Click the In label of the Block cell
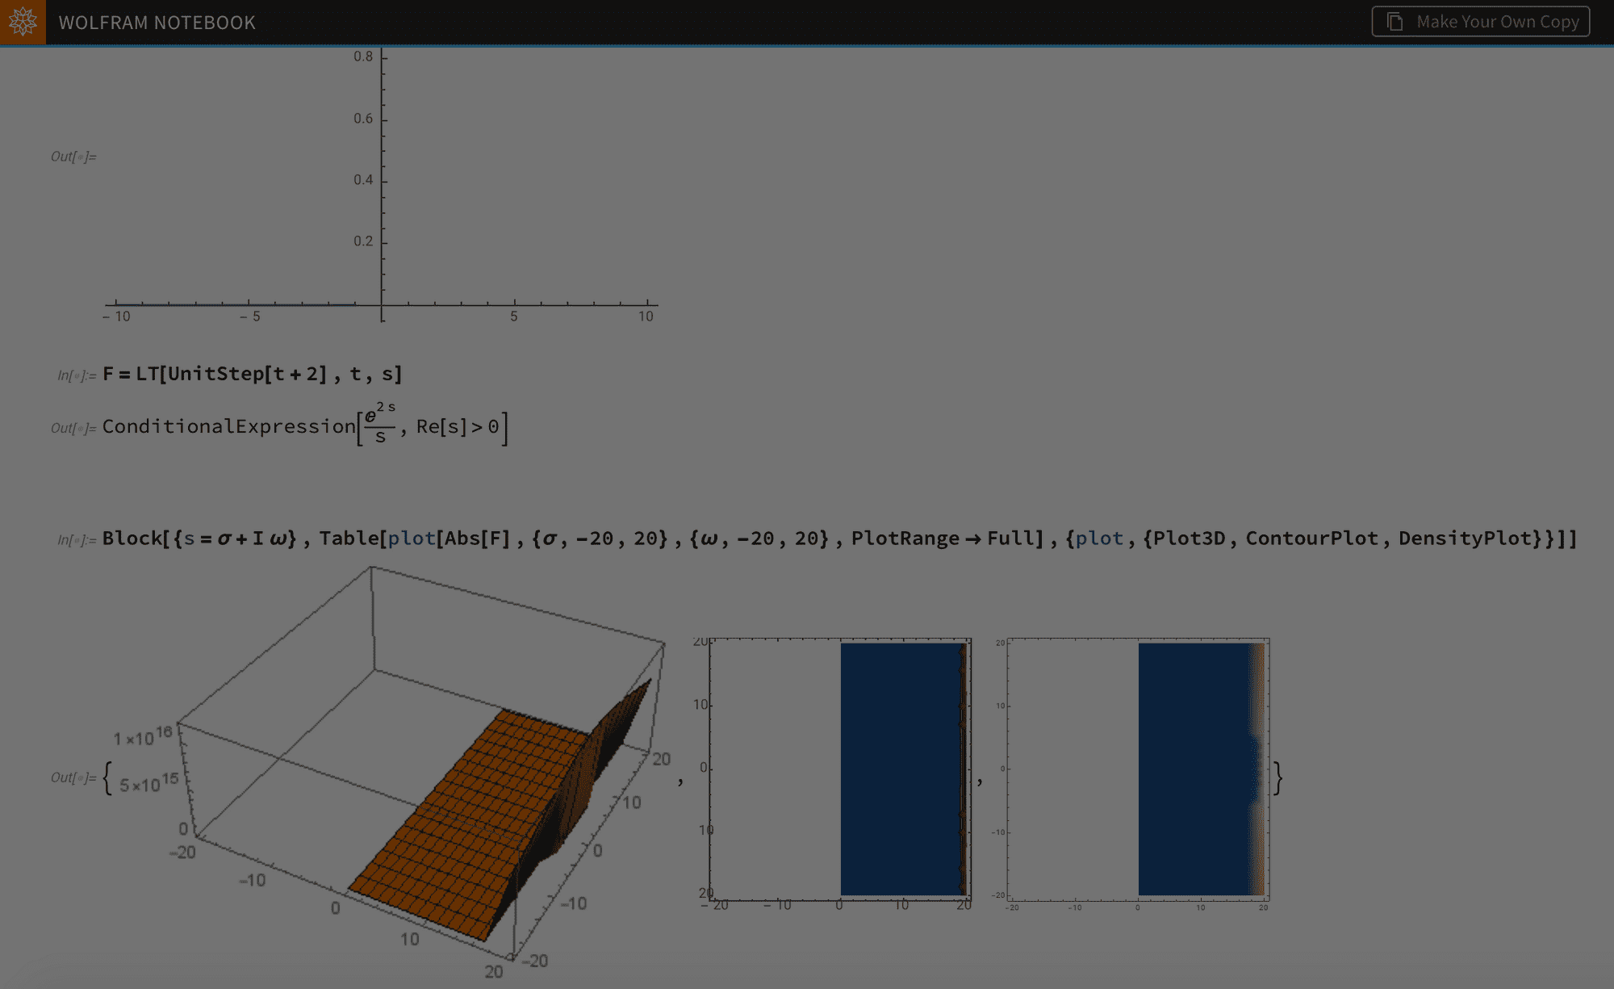This screenshot has width=1614, height=989. 77,540
